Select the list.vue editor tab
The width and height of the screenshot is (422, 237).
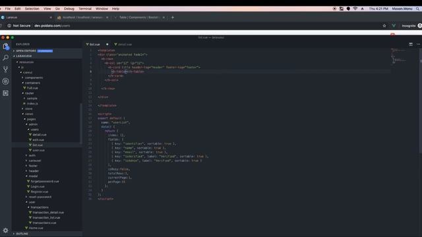point(95,44)
